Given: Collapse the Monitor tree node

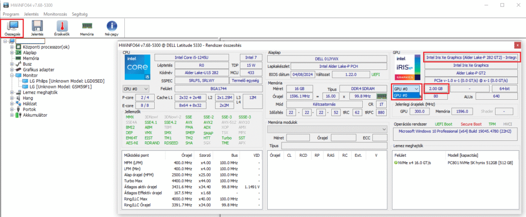Looking at the screenshot, I should click(12, 75).
